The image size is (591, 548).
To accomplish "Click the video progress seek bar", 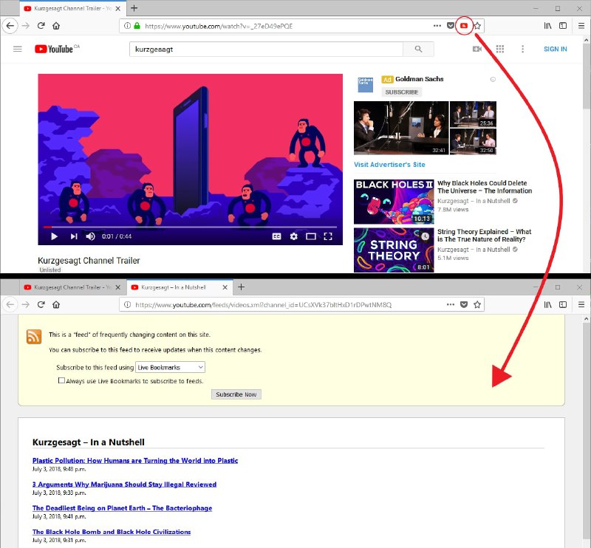I will [x=189, y=225].
